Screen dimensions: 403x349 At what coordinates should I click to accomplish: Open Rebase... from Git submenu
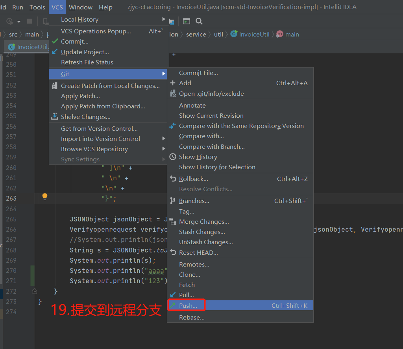tap(240, 317)
